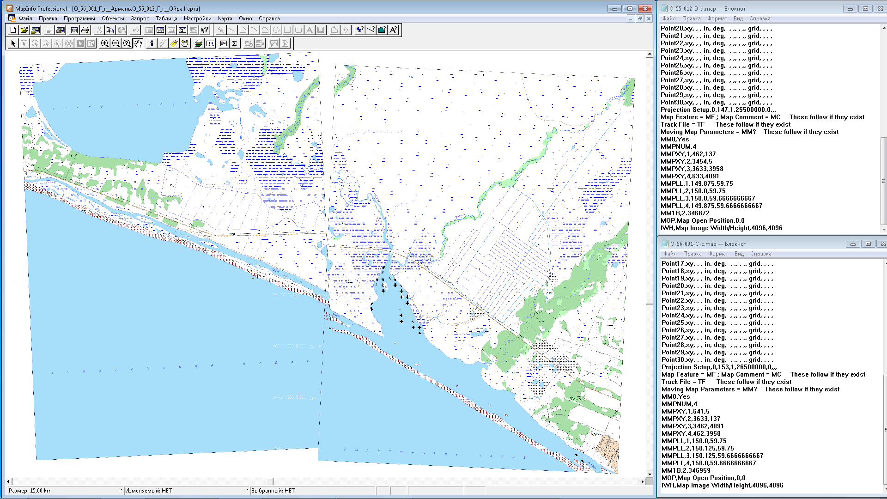The image size is (887, 499).
Task: Click the Undo toolbar button
Action: click(134, 30)
